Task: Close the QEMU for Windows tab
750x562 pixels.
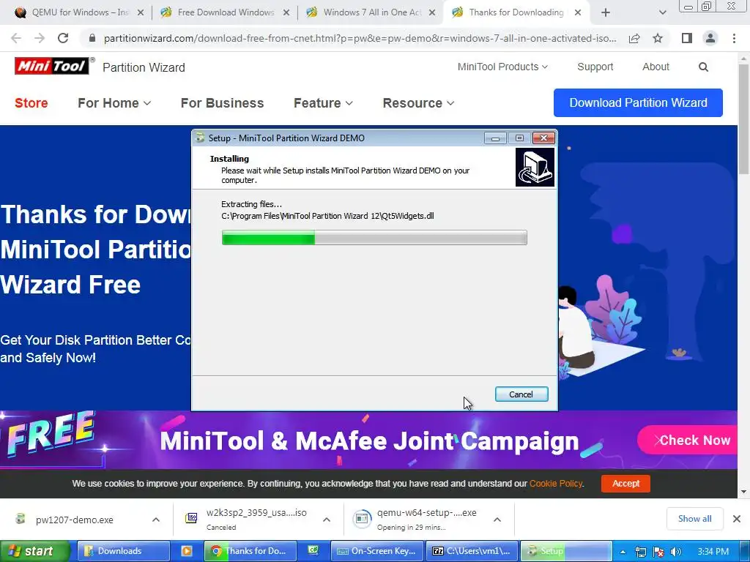Action: 141,12
